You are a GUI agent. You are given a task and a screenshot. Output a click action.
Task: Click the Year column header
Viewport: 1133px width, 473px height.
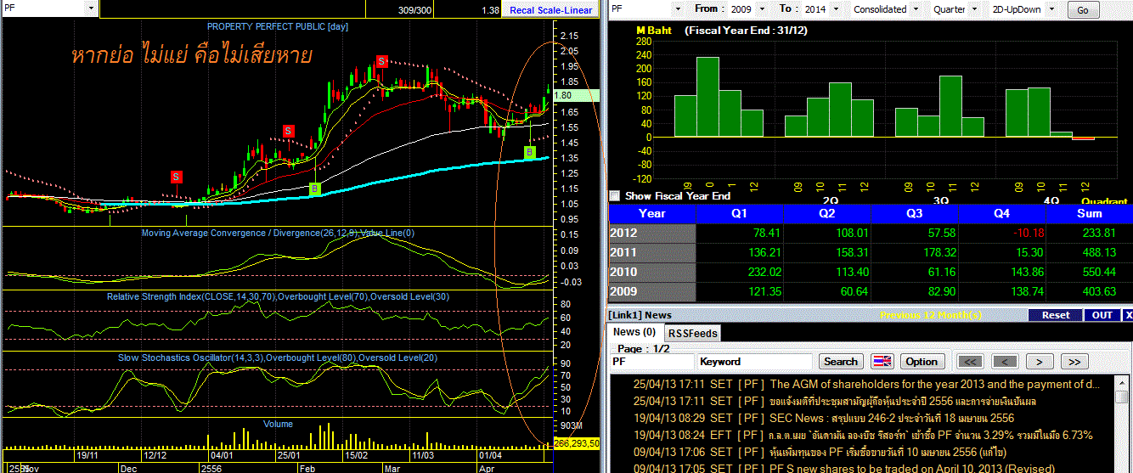point(651,214)
